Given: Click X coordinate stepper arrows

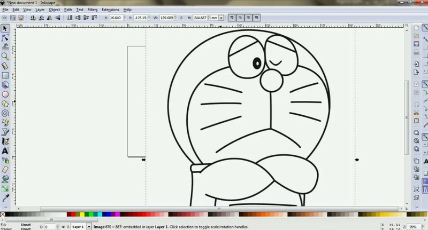Looking at the screenshot, I should pos(125,18).
